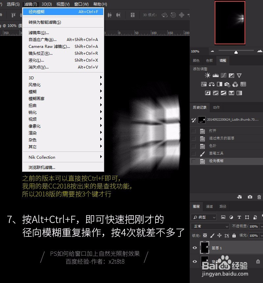The image size is (263, 283).
Task: Open the blend mode dropdown showing 正常
Action: pyautogui.click(x=210, y=226)
